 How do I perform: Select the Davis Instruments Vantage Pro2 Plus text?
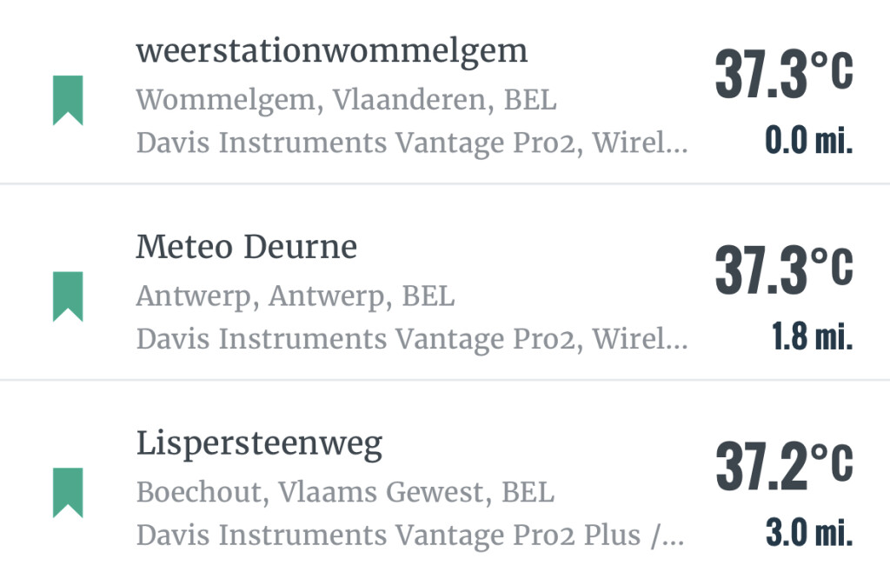point(409,535)
